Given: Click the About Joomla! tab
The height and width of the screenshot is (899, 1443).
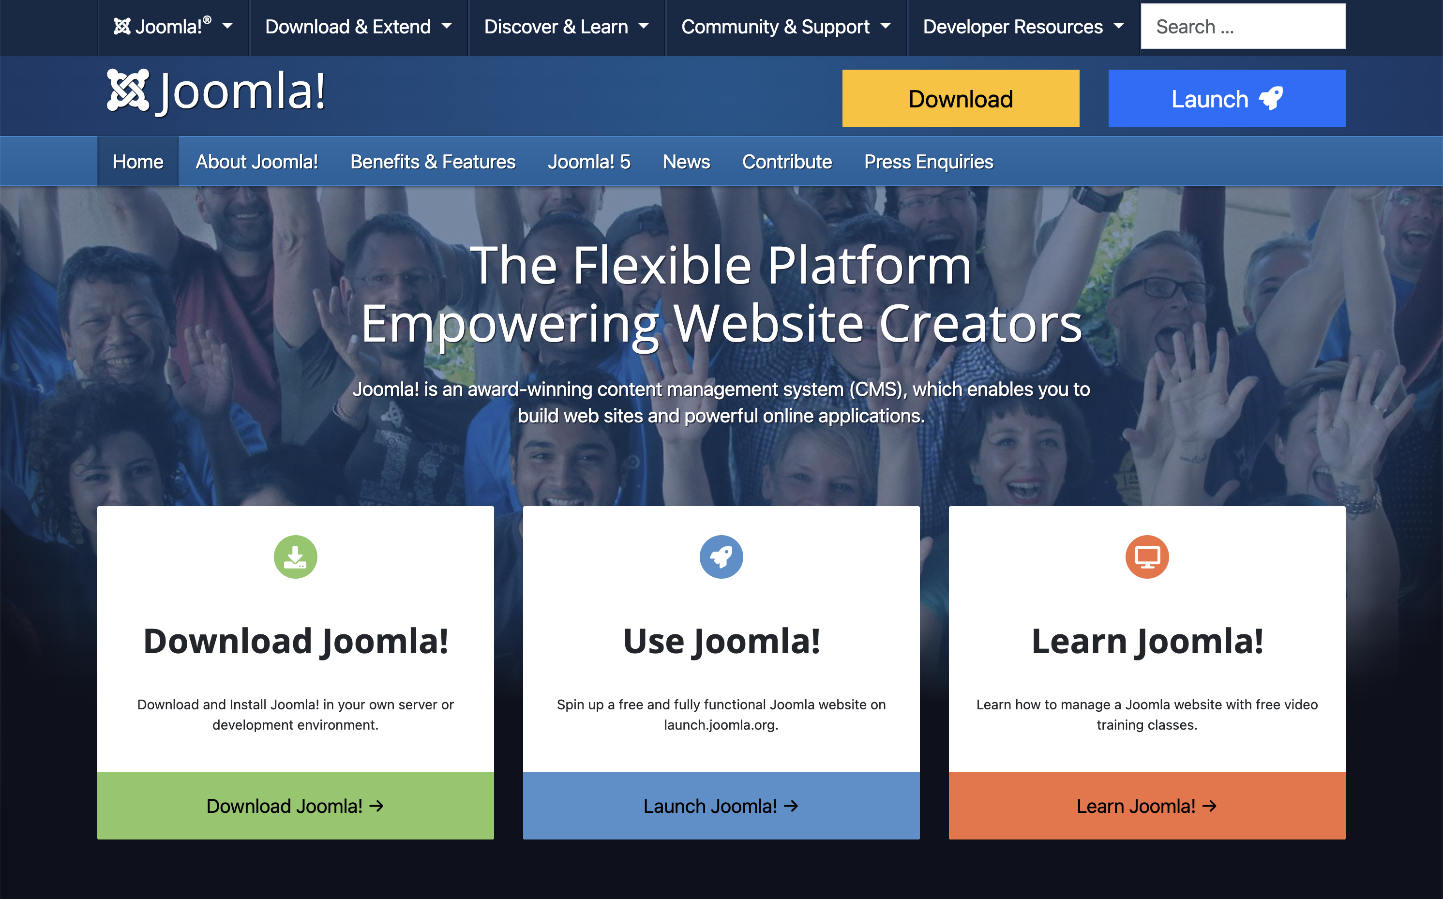Looking at the screenshot, I should coord(256,161).
